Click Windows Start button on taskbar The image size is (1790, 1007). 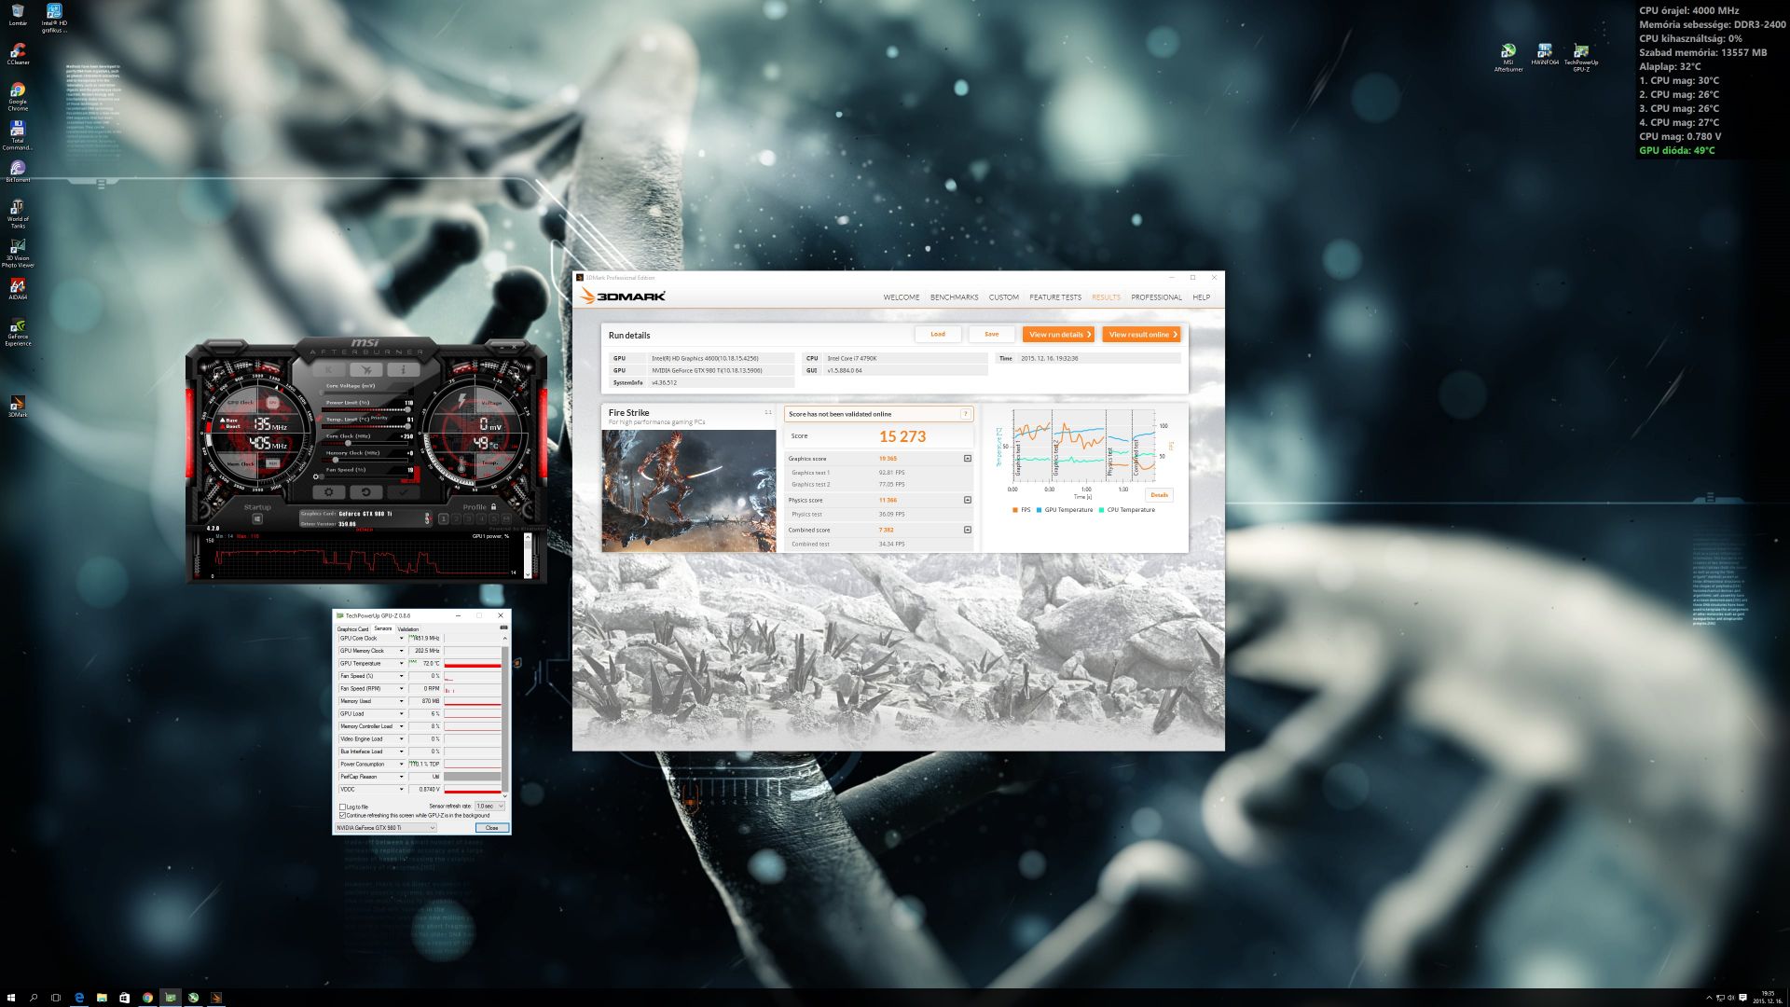(11, 997)
